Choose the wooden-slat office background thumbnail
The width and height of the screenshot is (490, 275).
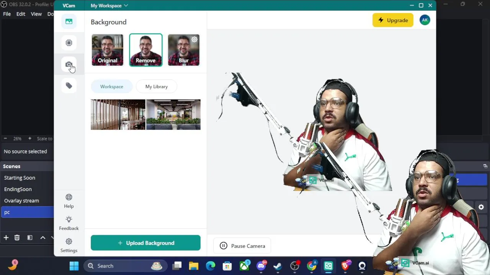(118, 115)
